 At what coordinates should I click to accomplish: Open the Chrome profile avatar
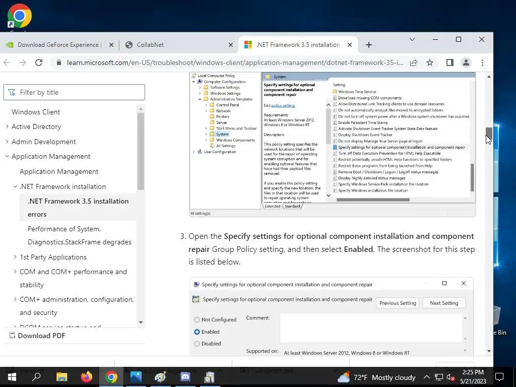pos(466,62)
